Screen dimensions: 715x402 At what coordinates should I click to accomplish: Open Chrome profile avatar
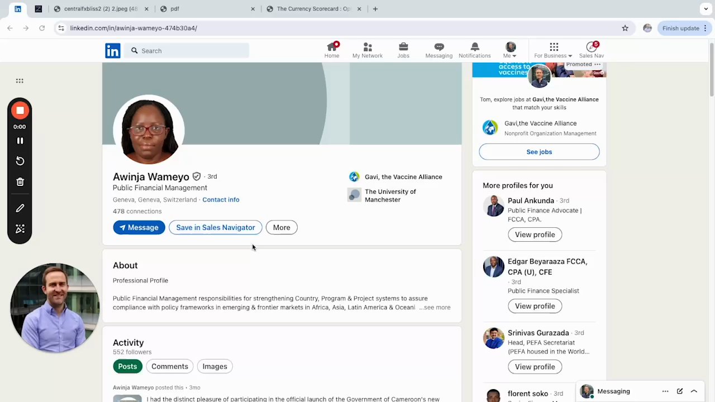[x=647, y=28]
